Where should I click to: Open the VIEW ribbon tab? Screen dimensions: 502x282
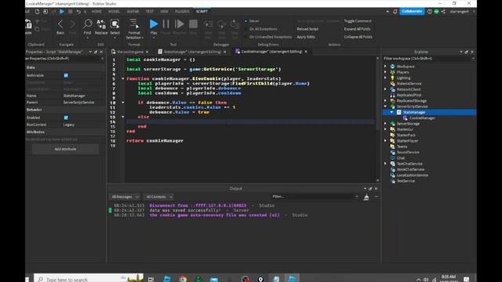164,12
